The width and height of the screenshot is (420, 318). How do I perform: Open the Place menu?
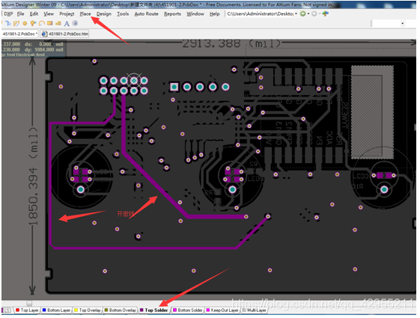tap(85, 14)
